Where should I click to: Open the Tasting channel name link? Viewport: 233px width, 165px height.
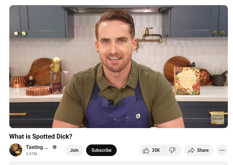[x=37, y=147]
